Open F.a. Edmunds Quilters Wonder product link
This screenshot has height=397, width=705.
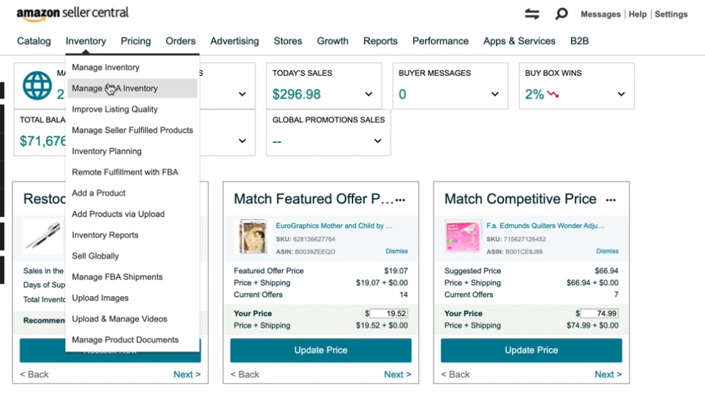click(546, 226)
